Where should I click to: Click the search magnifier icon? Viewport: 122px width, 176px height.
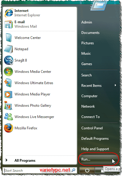pos(74,170)
